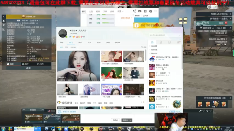Open the more options ellipsis in QQ window
The image size is (234, 131).
click(x=156, y=11)
